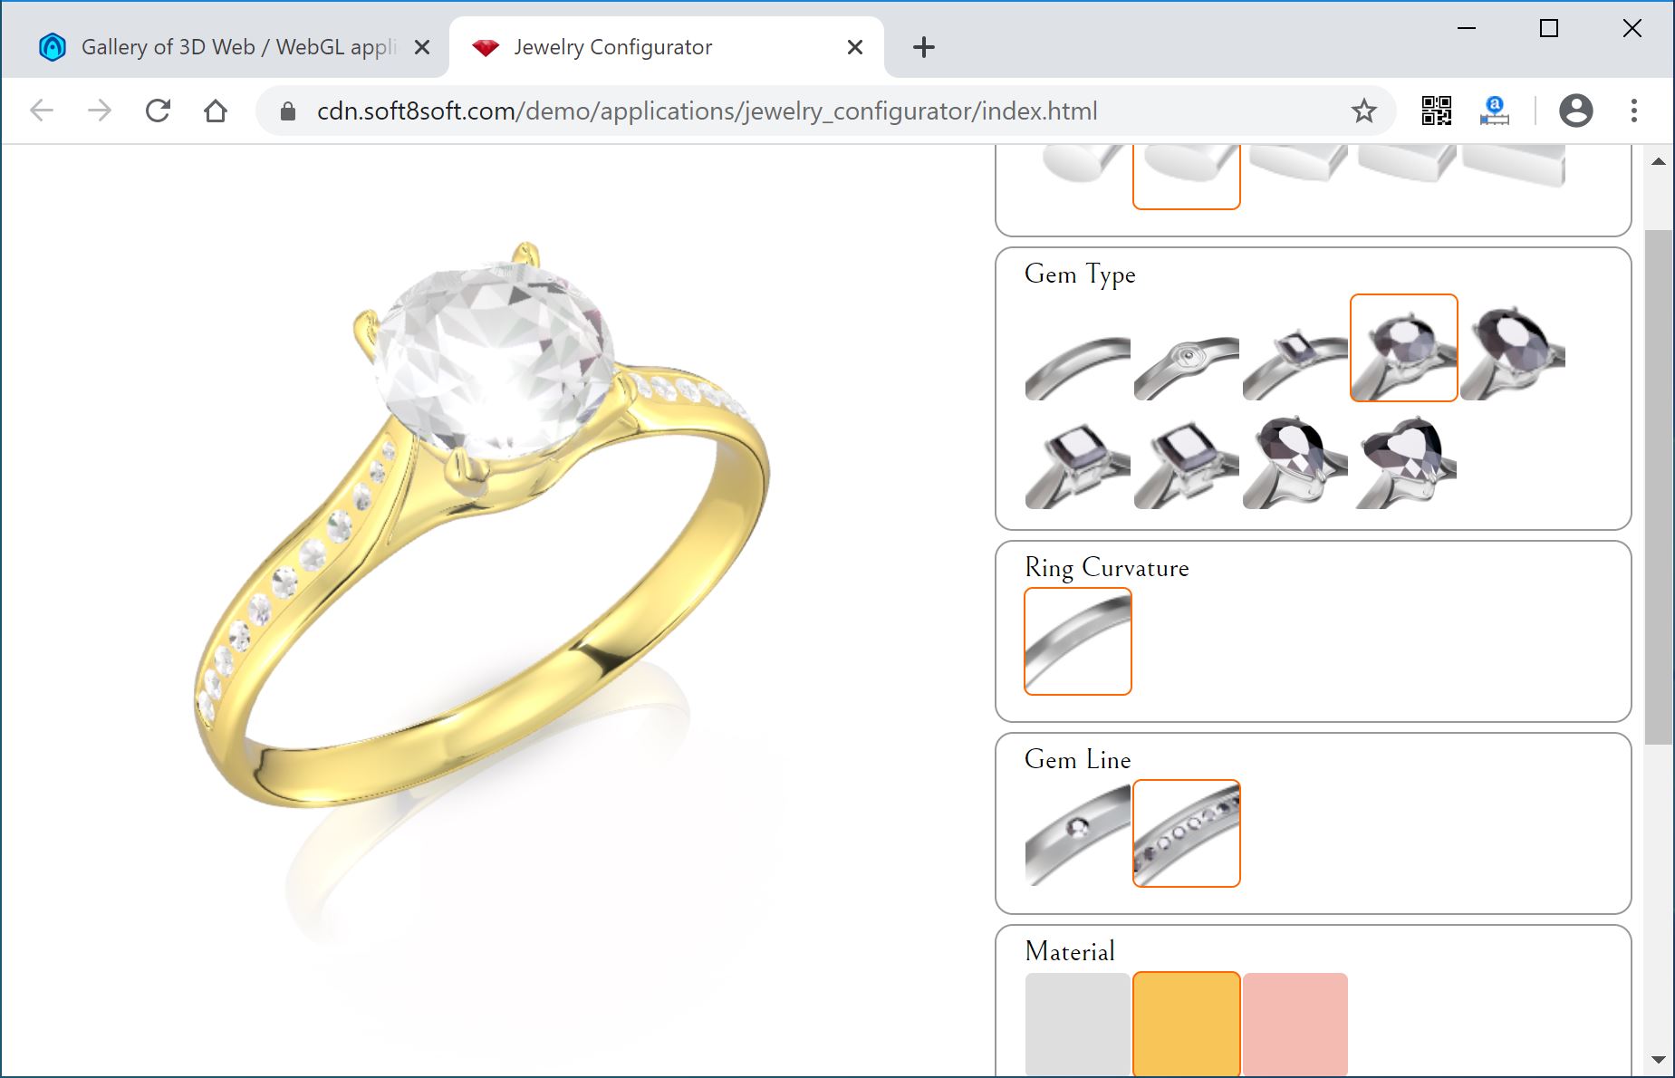This screenshot has height=1078, width=1675.
Task: Reload the Jewelry Configurator page
Action: click(x=158, y=111)
